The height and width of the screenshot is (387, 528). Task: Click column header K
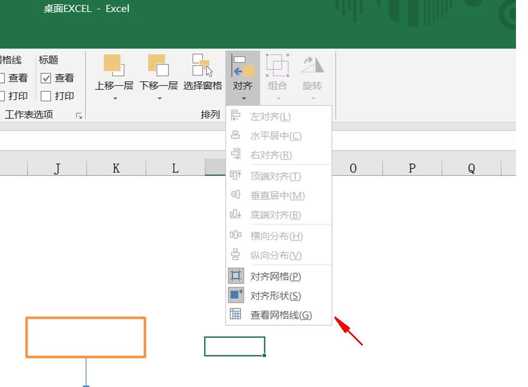115,168
